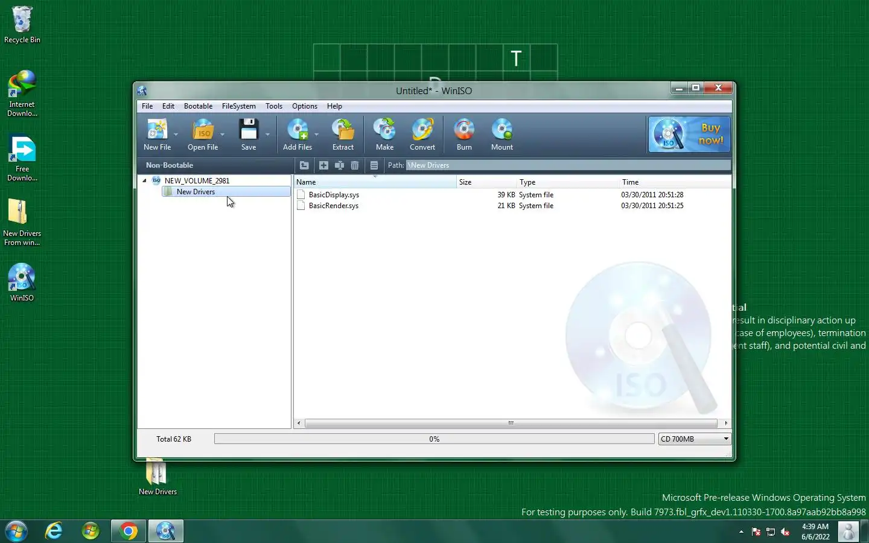
Task: Go up one folder level icon
Action: [x=304, y=165]
